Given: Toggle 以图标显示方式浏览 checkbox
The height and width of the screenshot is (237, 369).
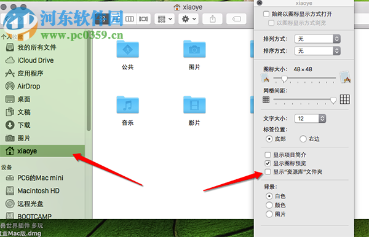Looking at the screenshot, I should [x=271, y=23].
